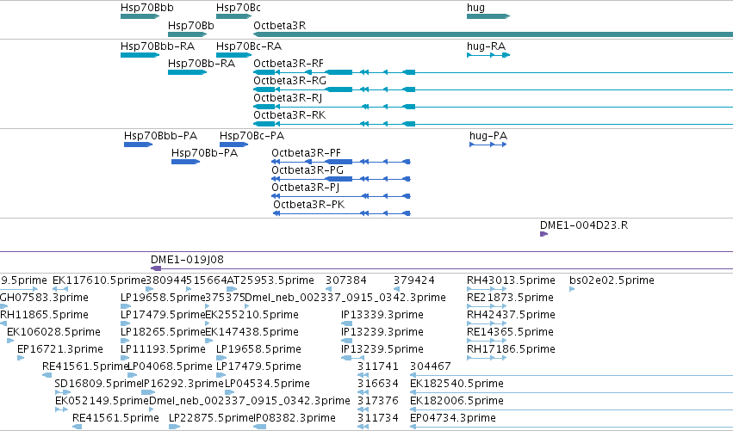
Task: Select protein Hsp70Bbb-PA label
Action: click(x=160, y=136)
